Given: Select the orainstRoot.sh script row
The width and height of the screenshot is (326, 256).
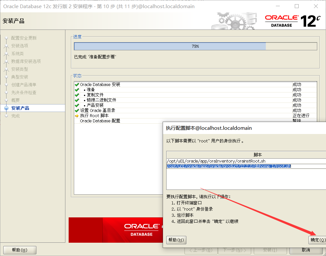Looking at the screenshot, I should pos(246,161).
